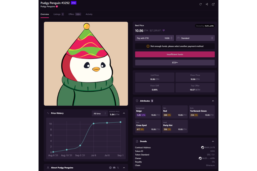Click the Party Hat rarity badge 196 2%
This screenshot has width=257, height=171.
[x=167, y=129]
